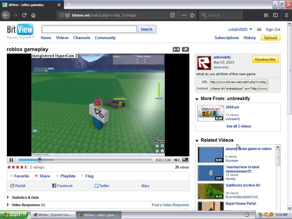The image size is (292, 219).
Task: Click the yellow Upload button
Action: 271,38
